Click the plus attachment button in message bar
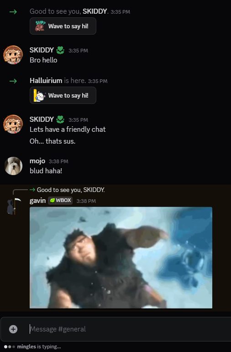 (x=13, y=329)
